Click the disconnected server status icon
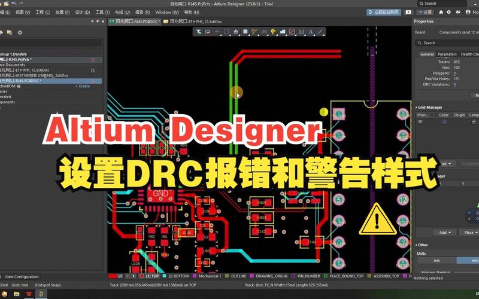This screenshot has height=299, width=479. pyautogui.click(x=458, y=12)
